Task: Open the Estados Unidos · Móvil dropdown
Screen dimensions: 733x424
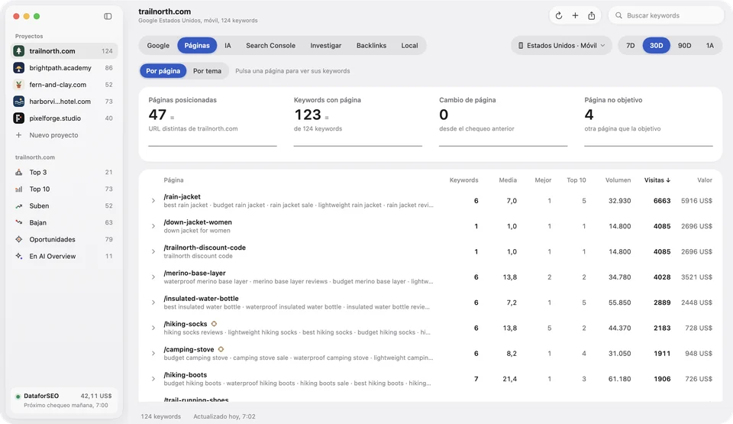Action: 561,45
